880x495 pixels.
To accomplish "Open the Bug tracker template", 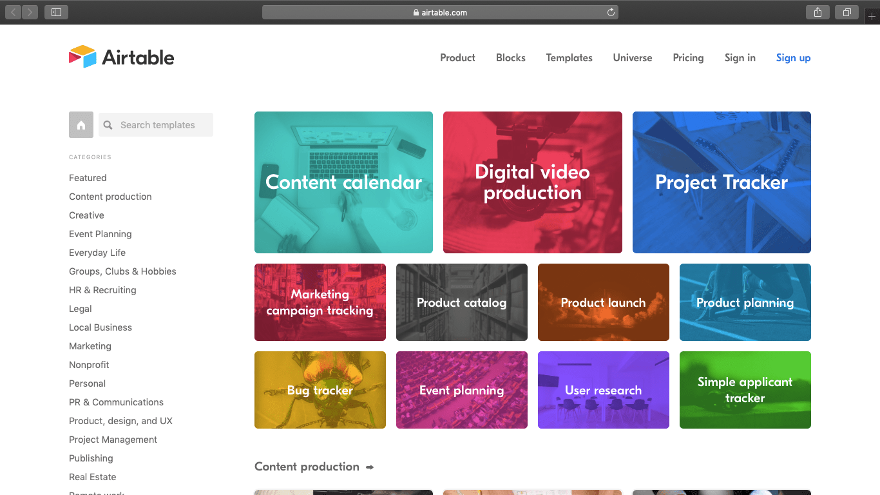I will coord(320,390).
